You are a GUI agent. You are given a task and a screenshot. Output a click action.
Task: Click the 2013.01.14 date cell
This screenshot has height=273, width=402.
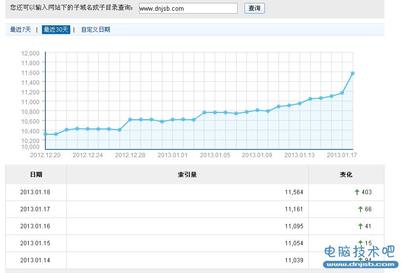click(35, 260)
